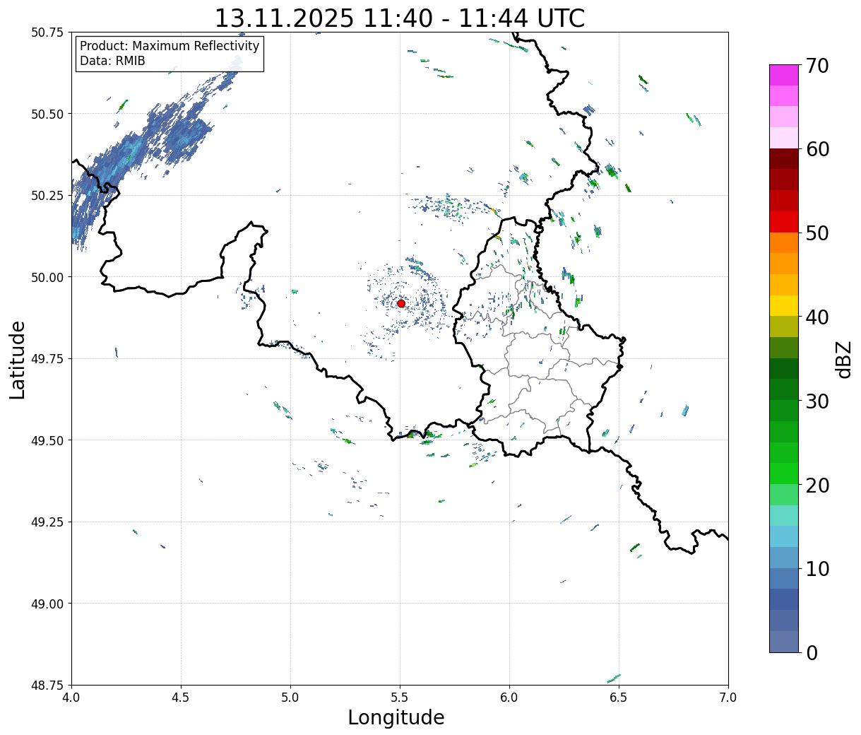Click the 48.75 latitude tick label
The width and height of the screenshot is (861, 735).
[x=47, y=685]
